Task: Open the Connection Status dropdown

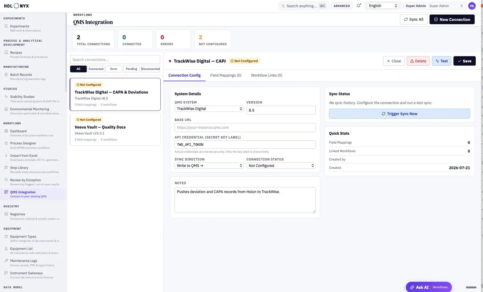Action: click(x=281, y=166)
